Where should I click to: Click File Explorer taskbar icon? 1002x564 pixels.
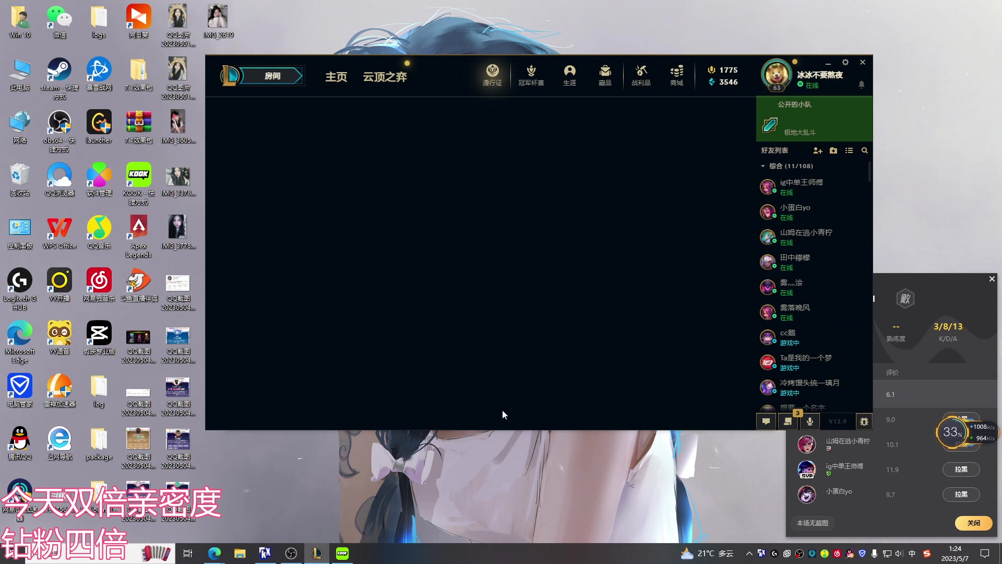click(240, 554)
